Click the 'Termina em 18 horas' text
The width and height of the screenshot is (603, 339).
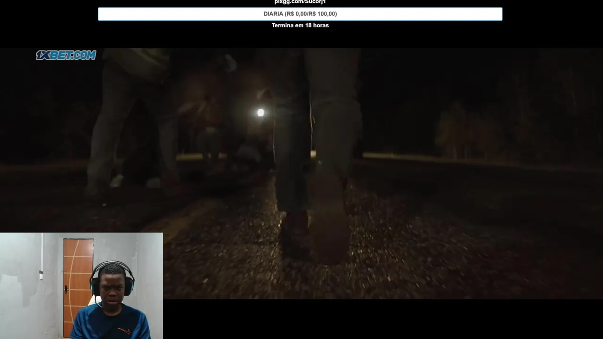coord(300,25)
